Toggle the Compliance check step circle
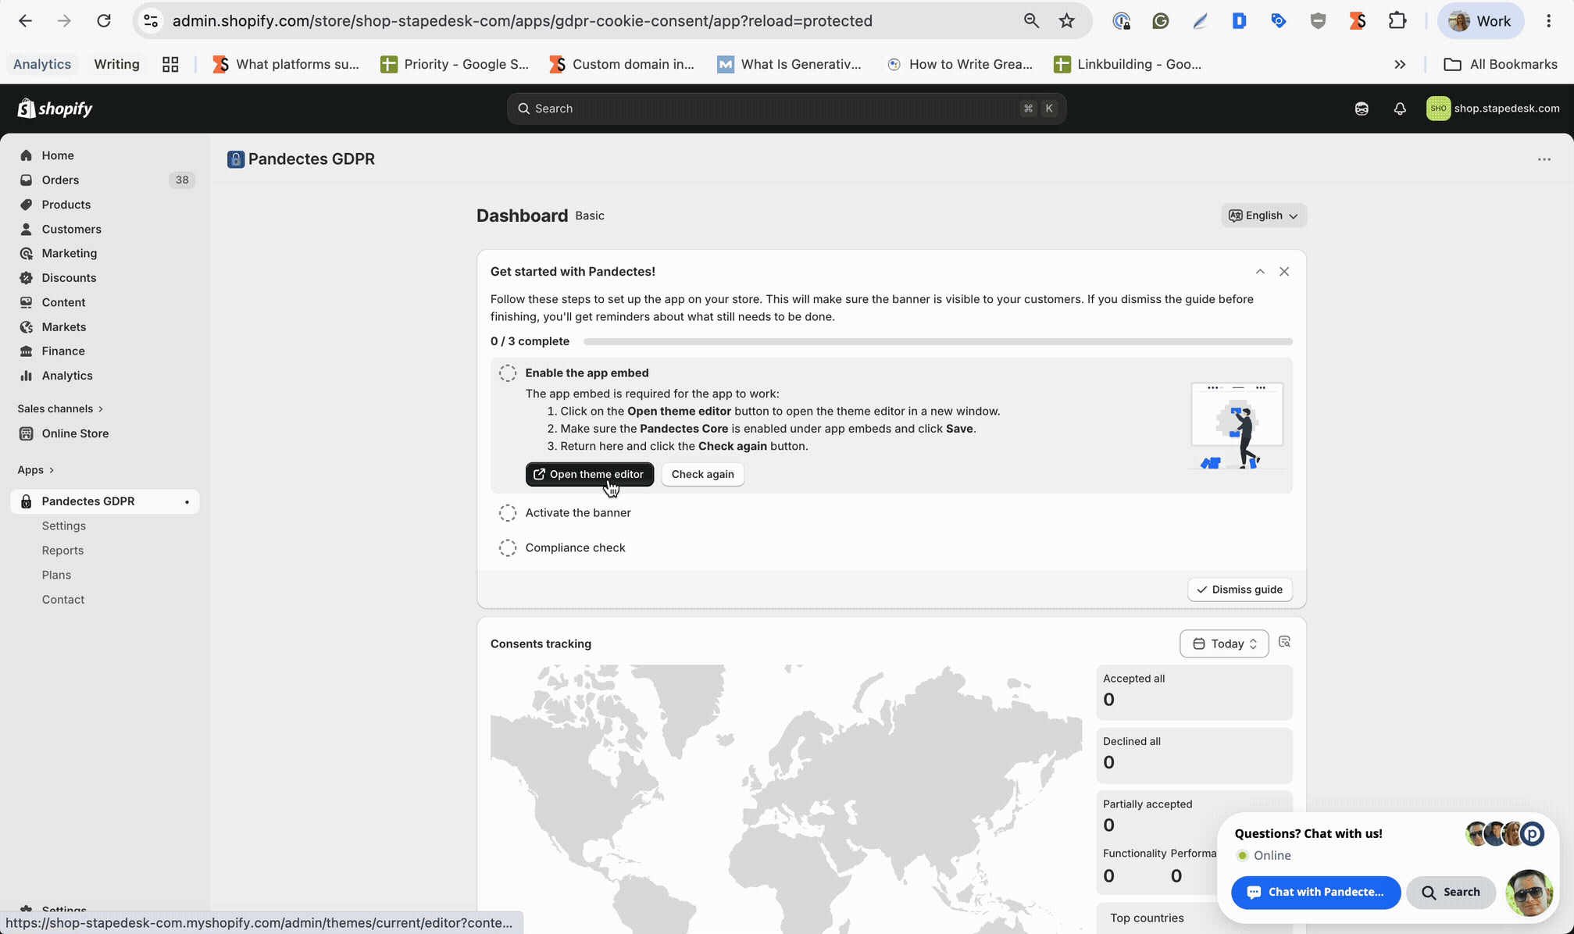The width and height of the screenshot is (1574, 934). click(x=508, y=548)
